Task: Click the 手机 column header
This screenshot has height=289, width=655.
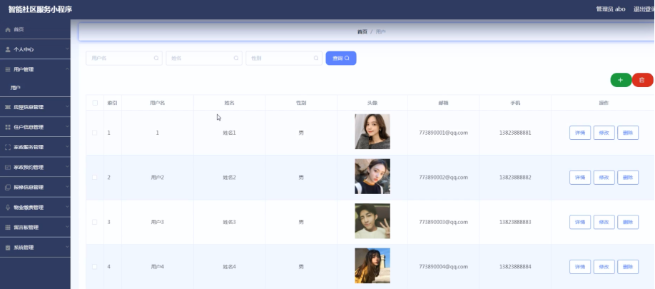Action: 515,103
